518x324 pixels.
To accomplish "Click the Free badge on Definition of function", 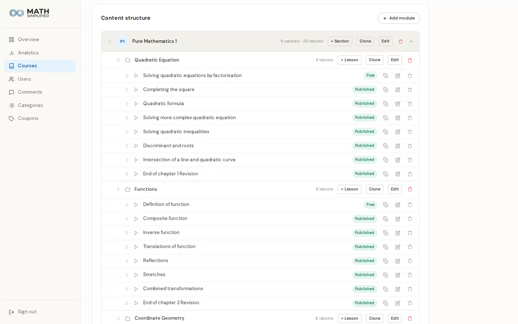I will click(x=370, y=205).
